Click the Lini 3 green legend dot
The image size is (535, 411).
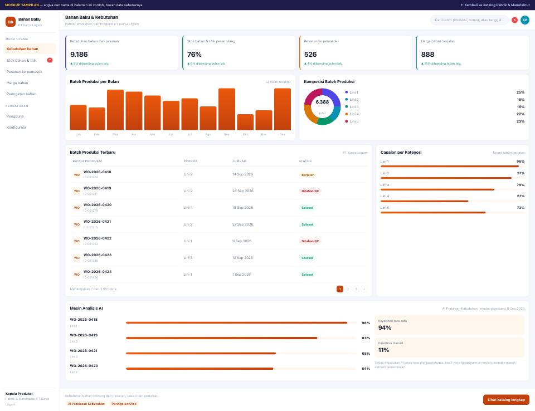[x=346, y=107]
